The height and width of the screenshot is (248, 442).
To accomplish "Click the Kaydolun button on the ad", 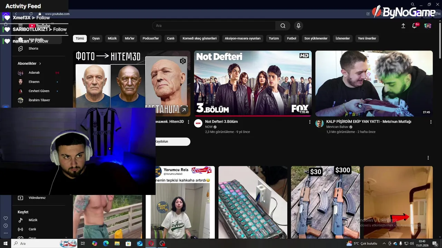I will (173, 142).
